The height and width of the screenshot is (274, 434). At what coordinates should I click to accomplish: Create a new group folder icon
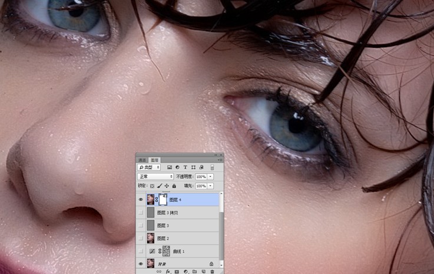[194, 272]
